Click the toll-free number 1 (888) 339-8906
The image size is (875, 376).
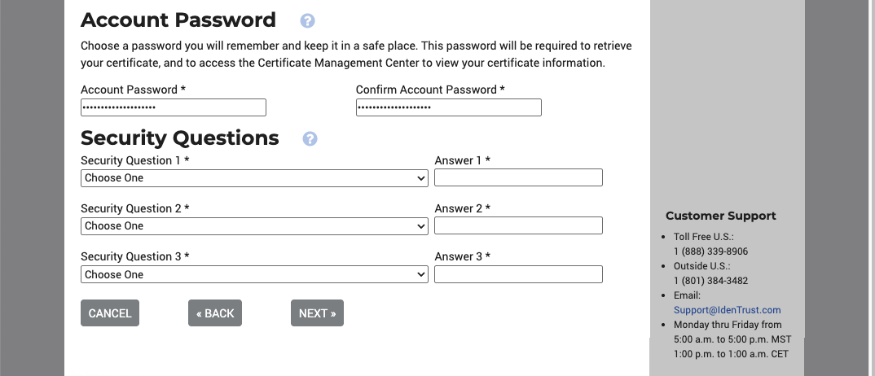tap(710, 251)
